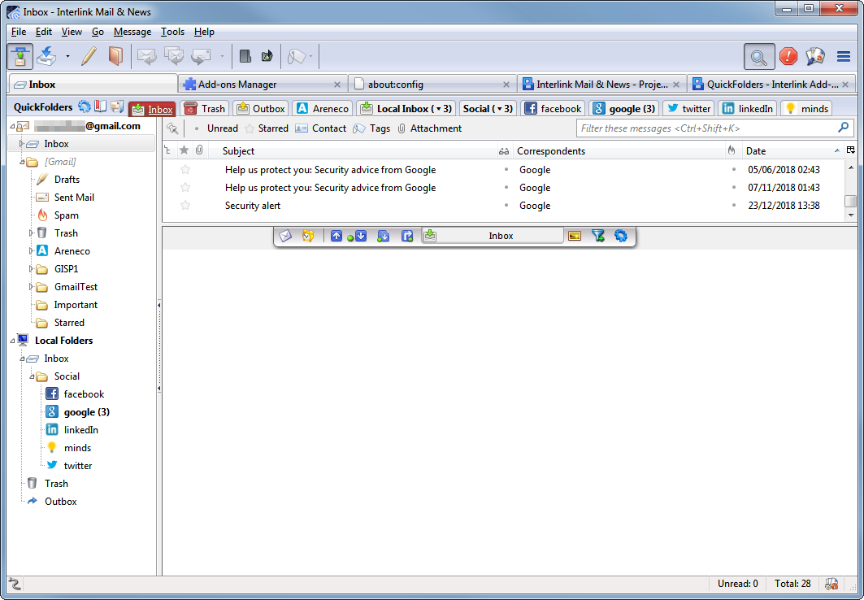This screenshot has height=600, width=864.
Task: Sort messages by Correspondents column
Action: (620, 151)
